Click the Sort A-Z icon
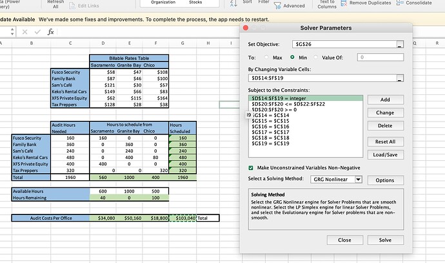 [233, 3]
